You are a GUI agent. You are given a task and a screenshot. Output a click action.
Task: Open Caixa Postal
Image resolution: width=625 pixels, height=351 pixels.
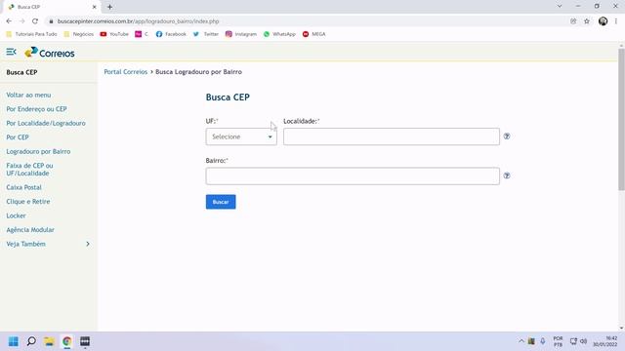click(23, 187)
